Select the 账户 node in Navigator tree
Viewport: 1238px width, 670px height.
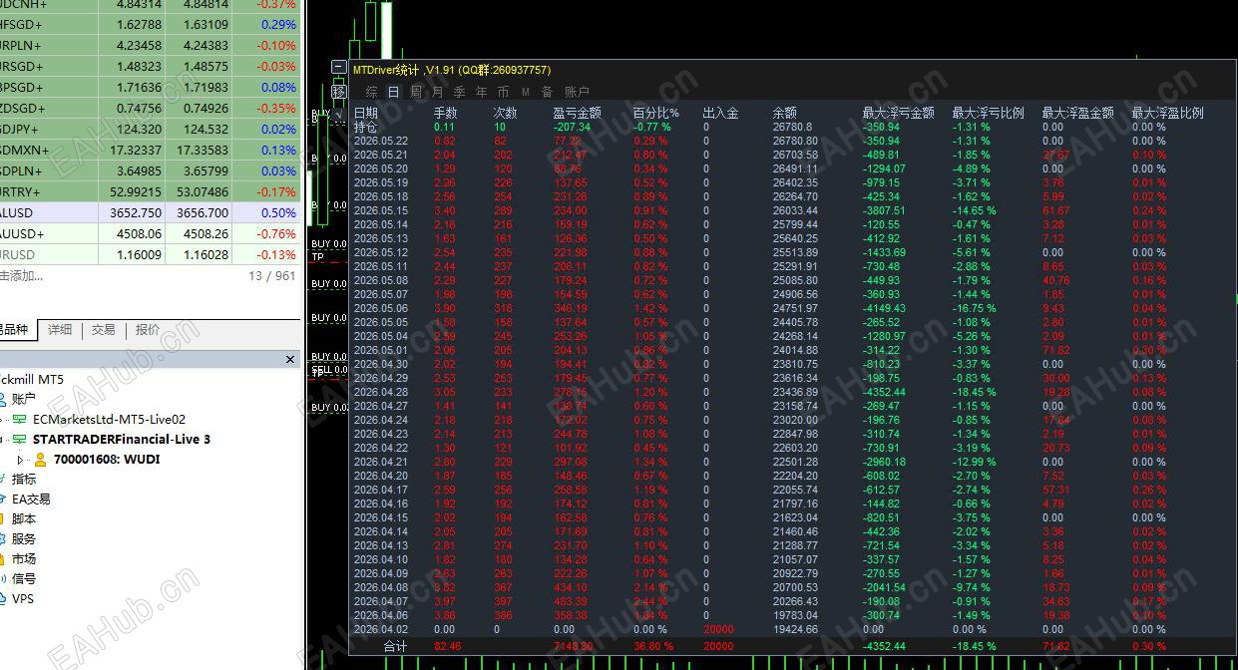[24, 399]
